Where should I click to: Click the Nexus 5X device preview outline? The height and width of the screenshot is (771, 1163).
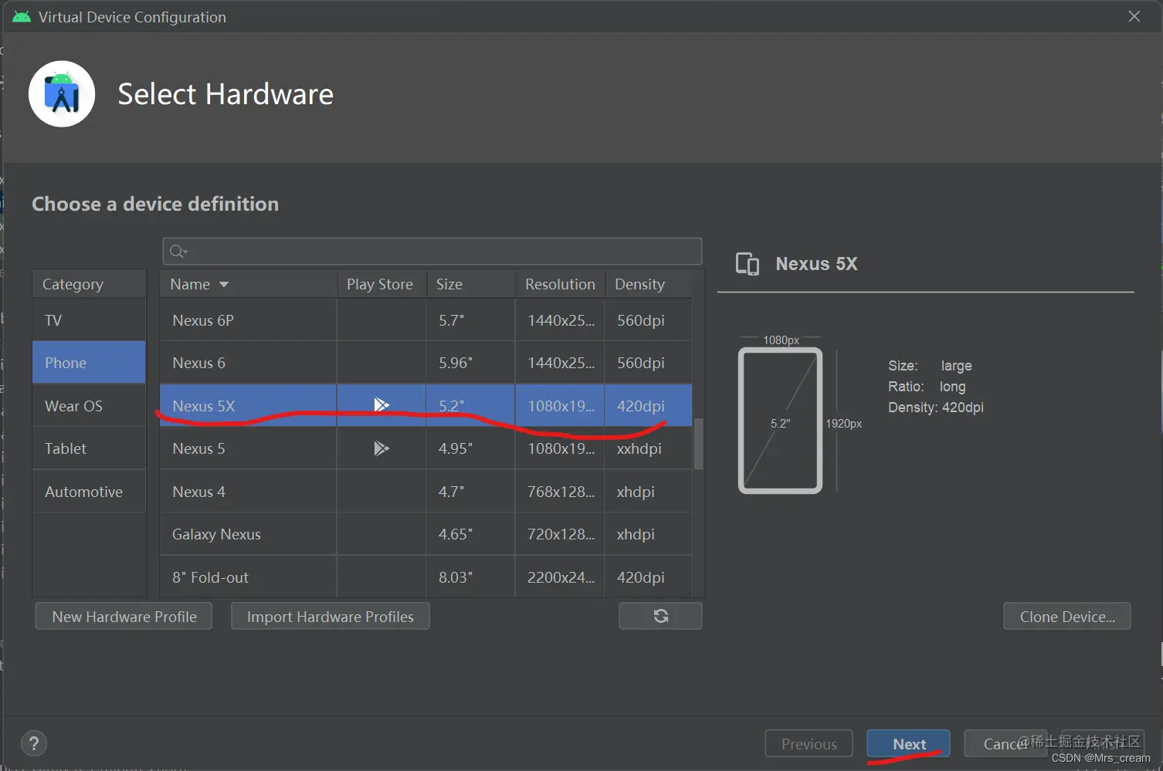[780, 421]
